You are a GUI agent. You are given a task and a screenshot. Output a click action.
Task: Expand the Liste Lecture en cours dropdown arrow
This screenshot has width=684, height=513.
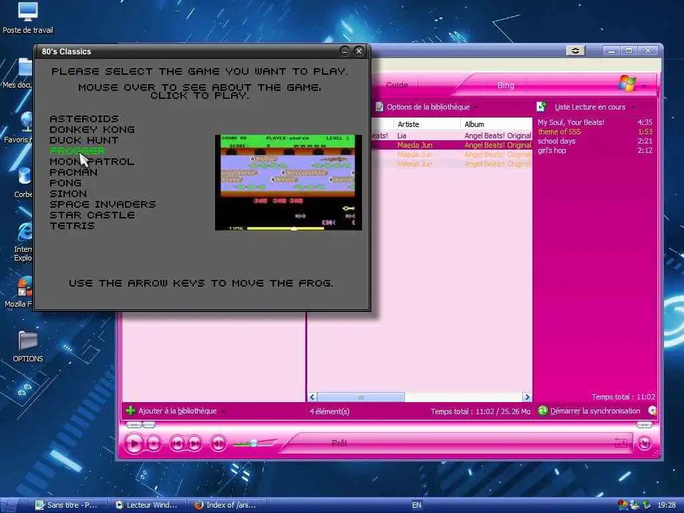(633, 108)
